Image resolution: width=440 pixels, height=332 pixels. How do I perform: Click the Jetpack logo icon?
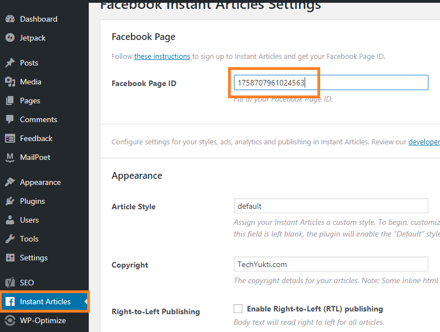(x=10, y=38)
